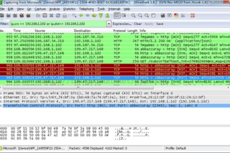Open the capture interfaces list icon

(2, 16)
